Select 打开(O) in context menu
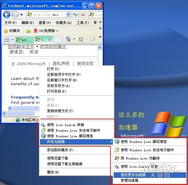The width and height of the screenshot is (188, 185). tap(76, 69)
